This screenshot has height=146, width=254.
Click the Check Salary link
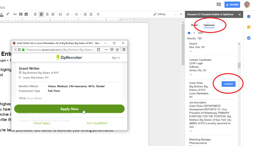(x=42, y=123)
